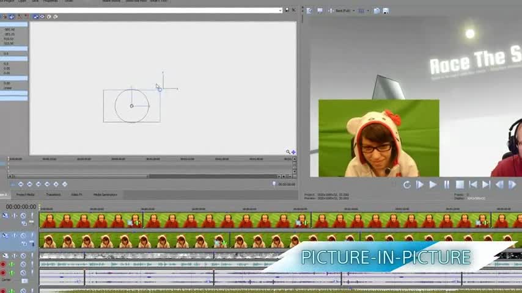This screenshot has width=522, height=293.
Task: Arm the first audio track for record
Action: (3, 264)
